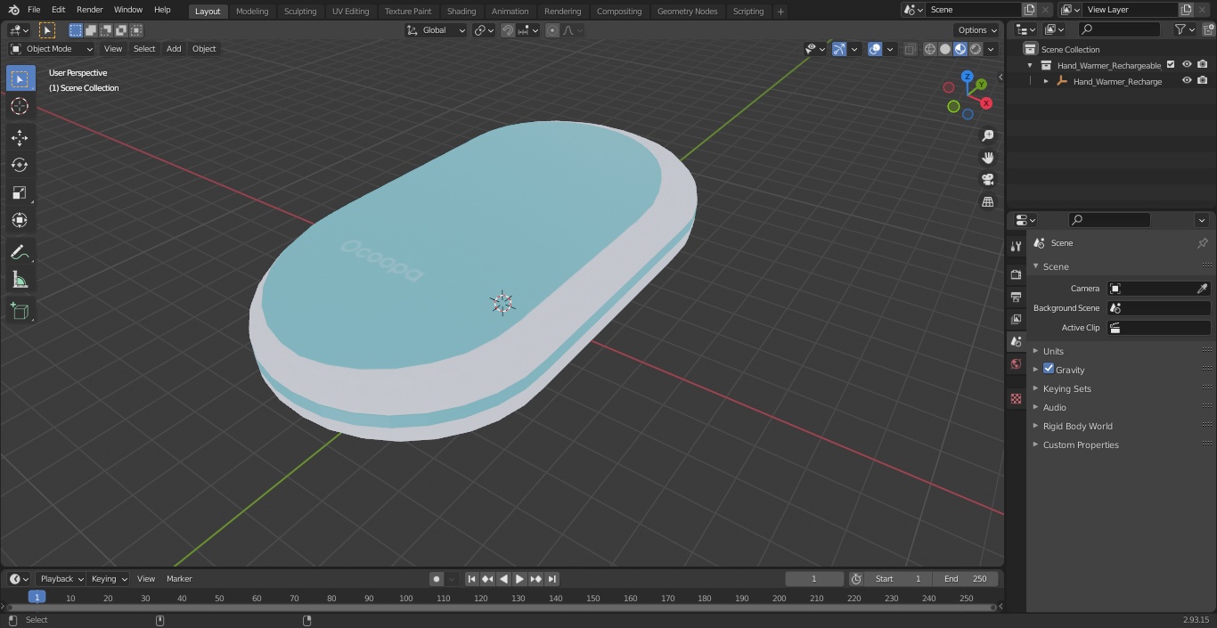Pin the Scene properties panel

pyautogui.click(x=1202, y=243)
